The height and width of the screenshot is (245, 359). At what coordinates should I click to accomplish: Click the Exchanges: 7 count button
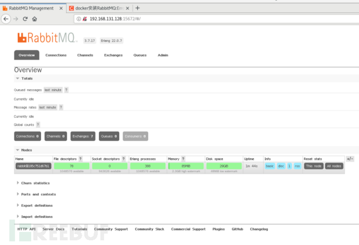tap(83, 137)
